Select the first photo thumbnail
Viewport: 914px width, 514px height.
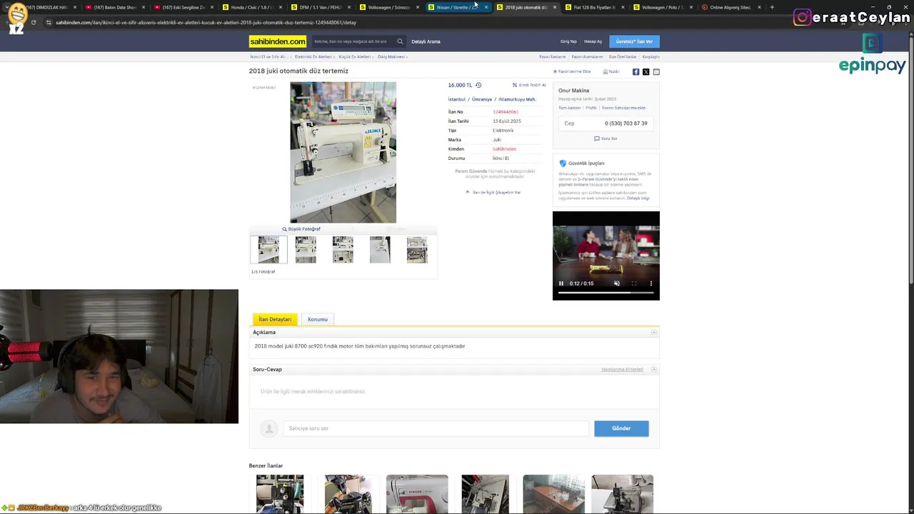(268, 250)
